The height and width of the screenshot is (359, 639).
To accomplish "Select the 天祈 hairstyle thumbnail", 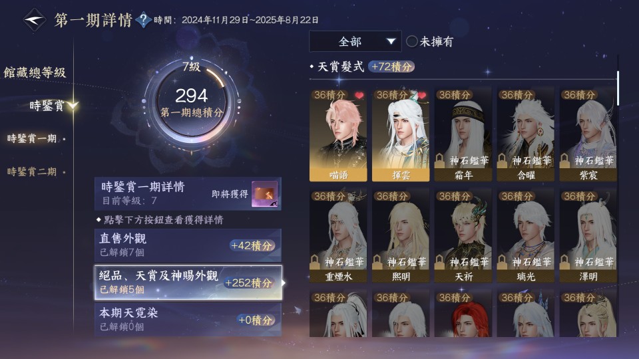I will tap(463, 235).
